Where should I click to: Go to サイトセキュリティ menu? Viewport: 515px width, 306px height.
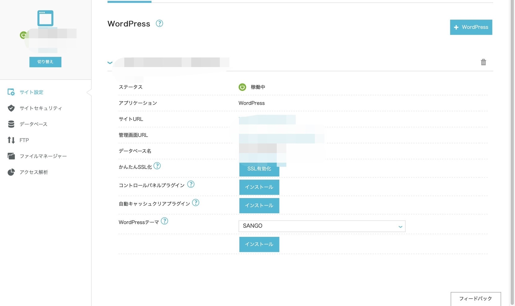pos(41,108)
